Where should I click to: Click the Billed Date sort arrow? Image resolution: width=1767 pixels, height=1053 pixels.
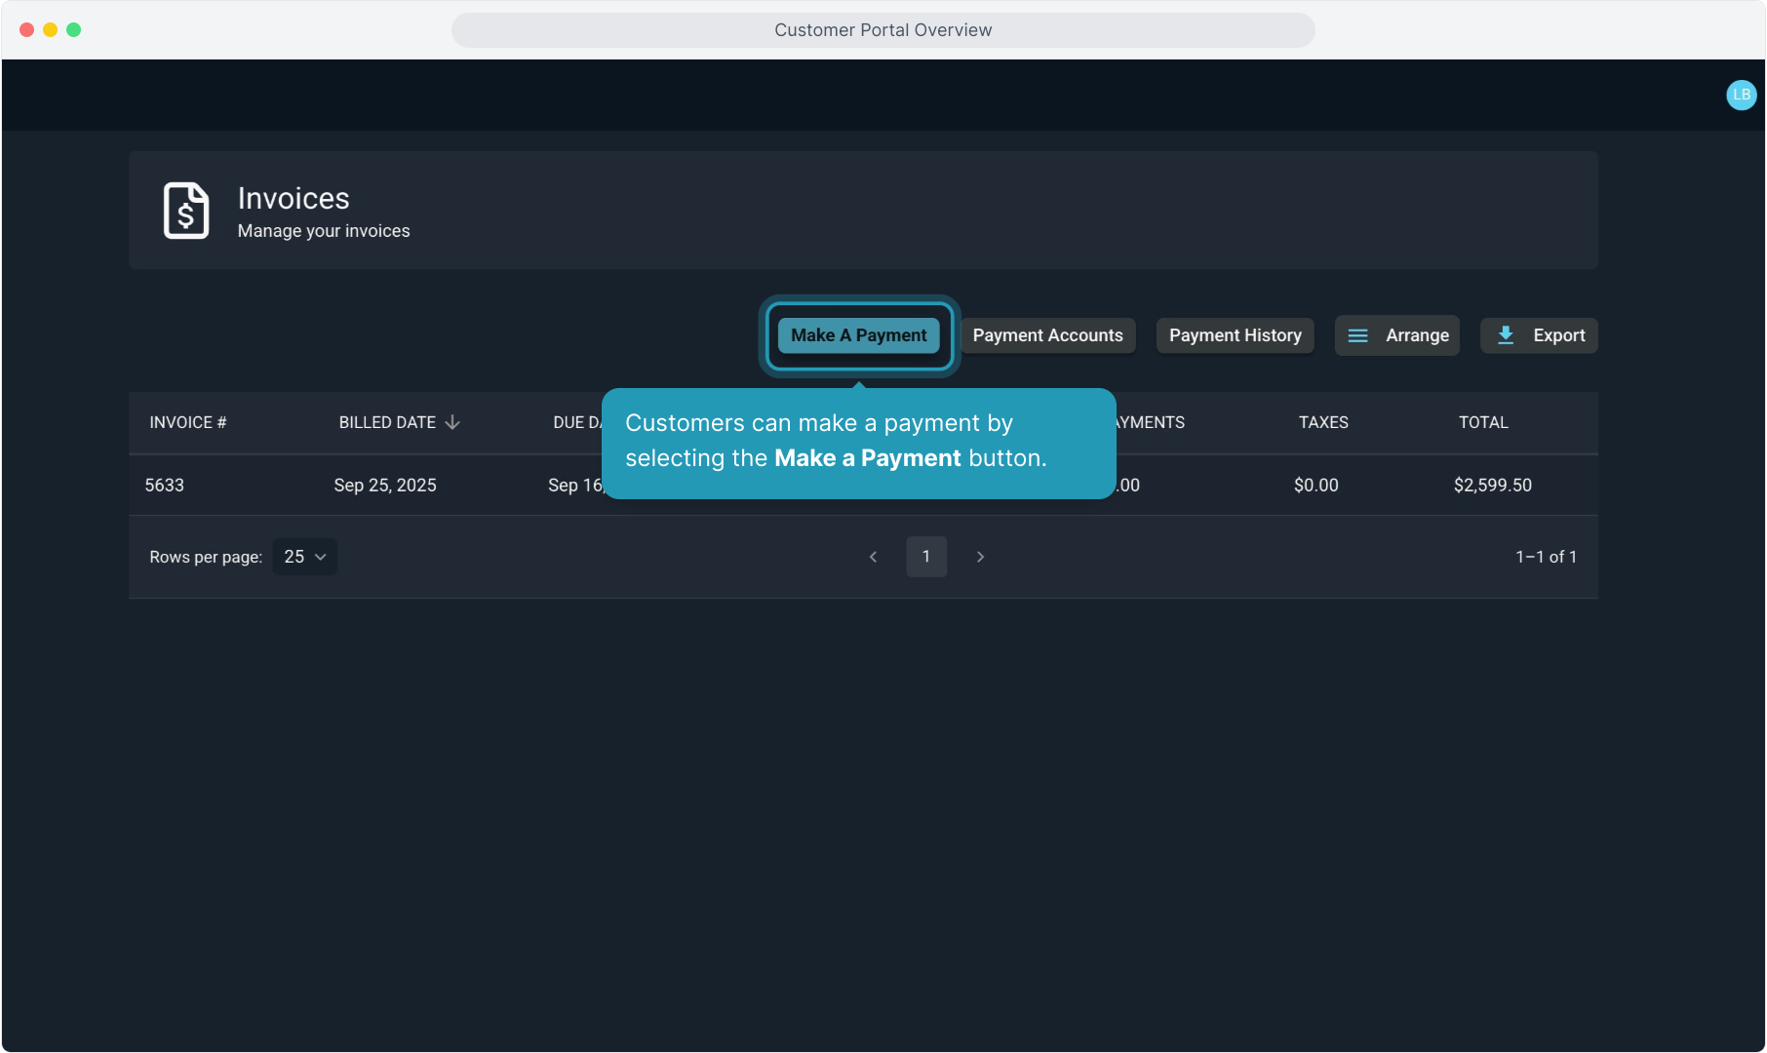(452, 422)
